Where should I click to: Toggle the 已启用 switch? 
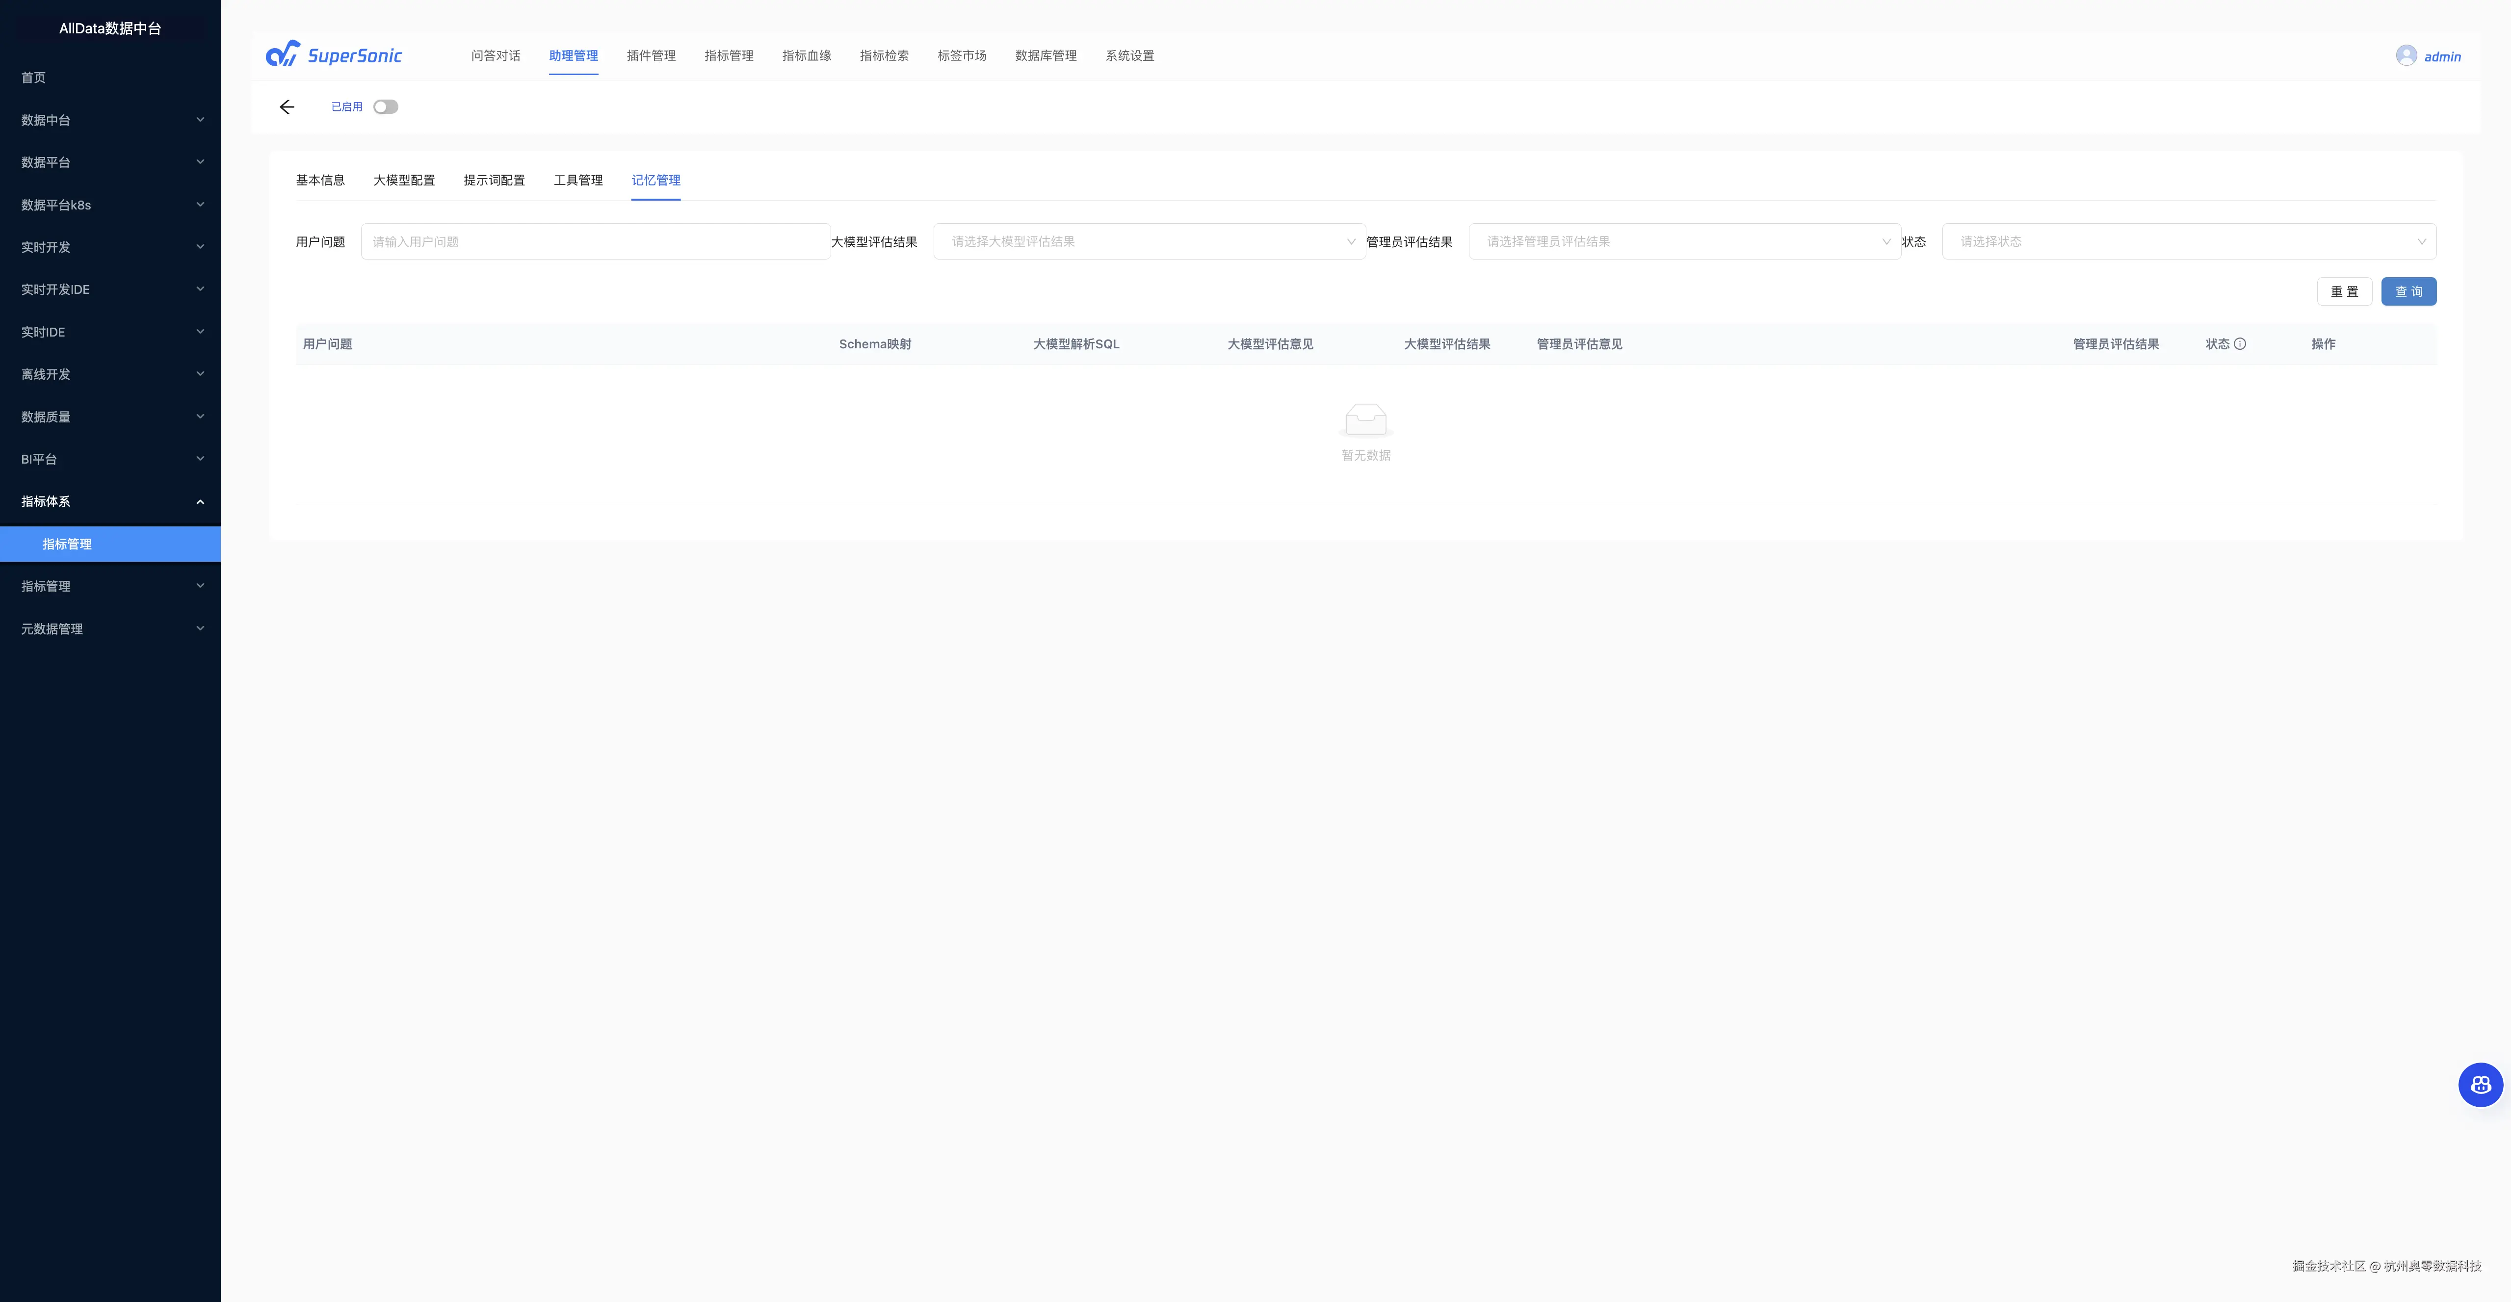coord(385,107)
